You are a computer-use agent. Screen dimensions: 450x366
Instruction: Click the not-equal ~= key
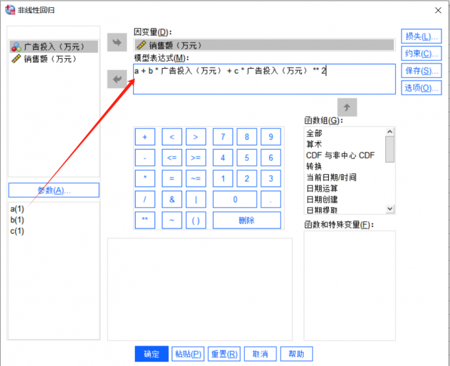coord(196,178)
